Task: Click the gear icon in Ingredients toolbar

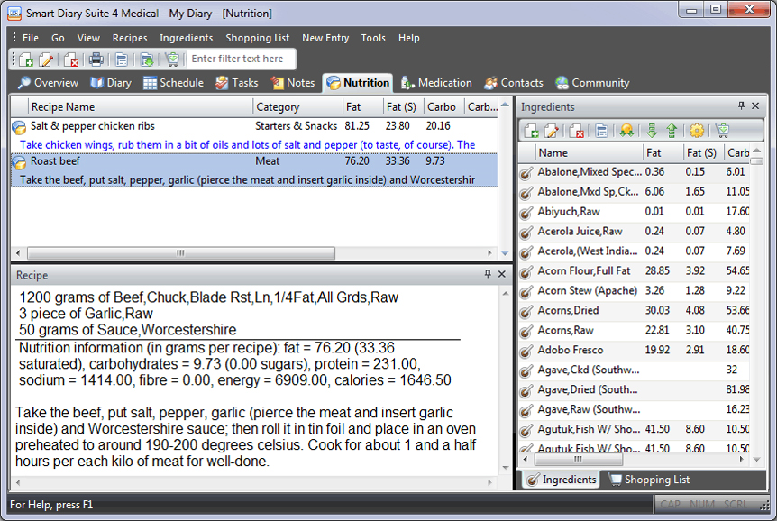Action: [697, 131]
